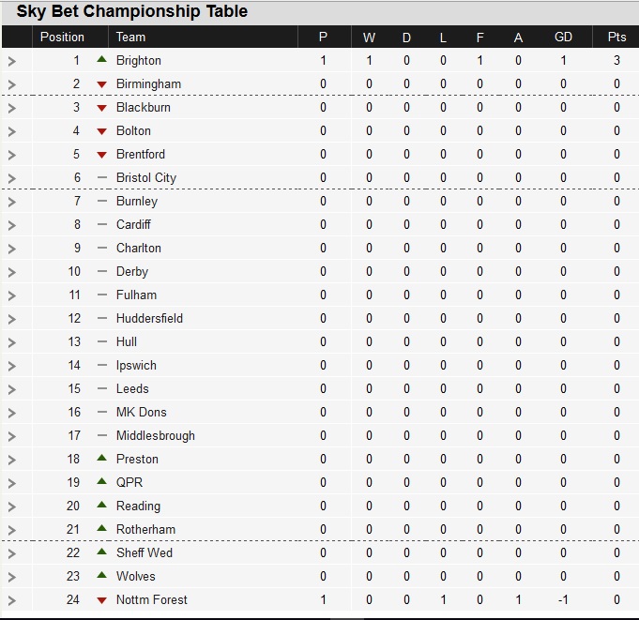Click the red down arrow beside Nottm Forest
This screenshot has height=620, width=639.
pos(102,600)
